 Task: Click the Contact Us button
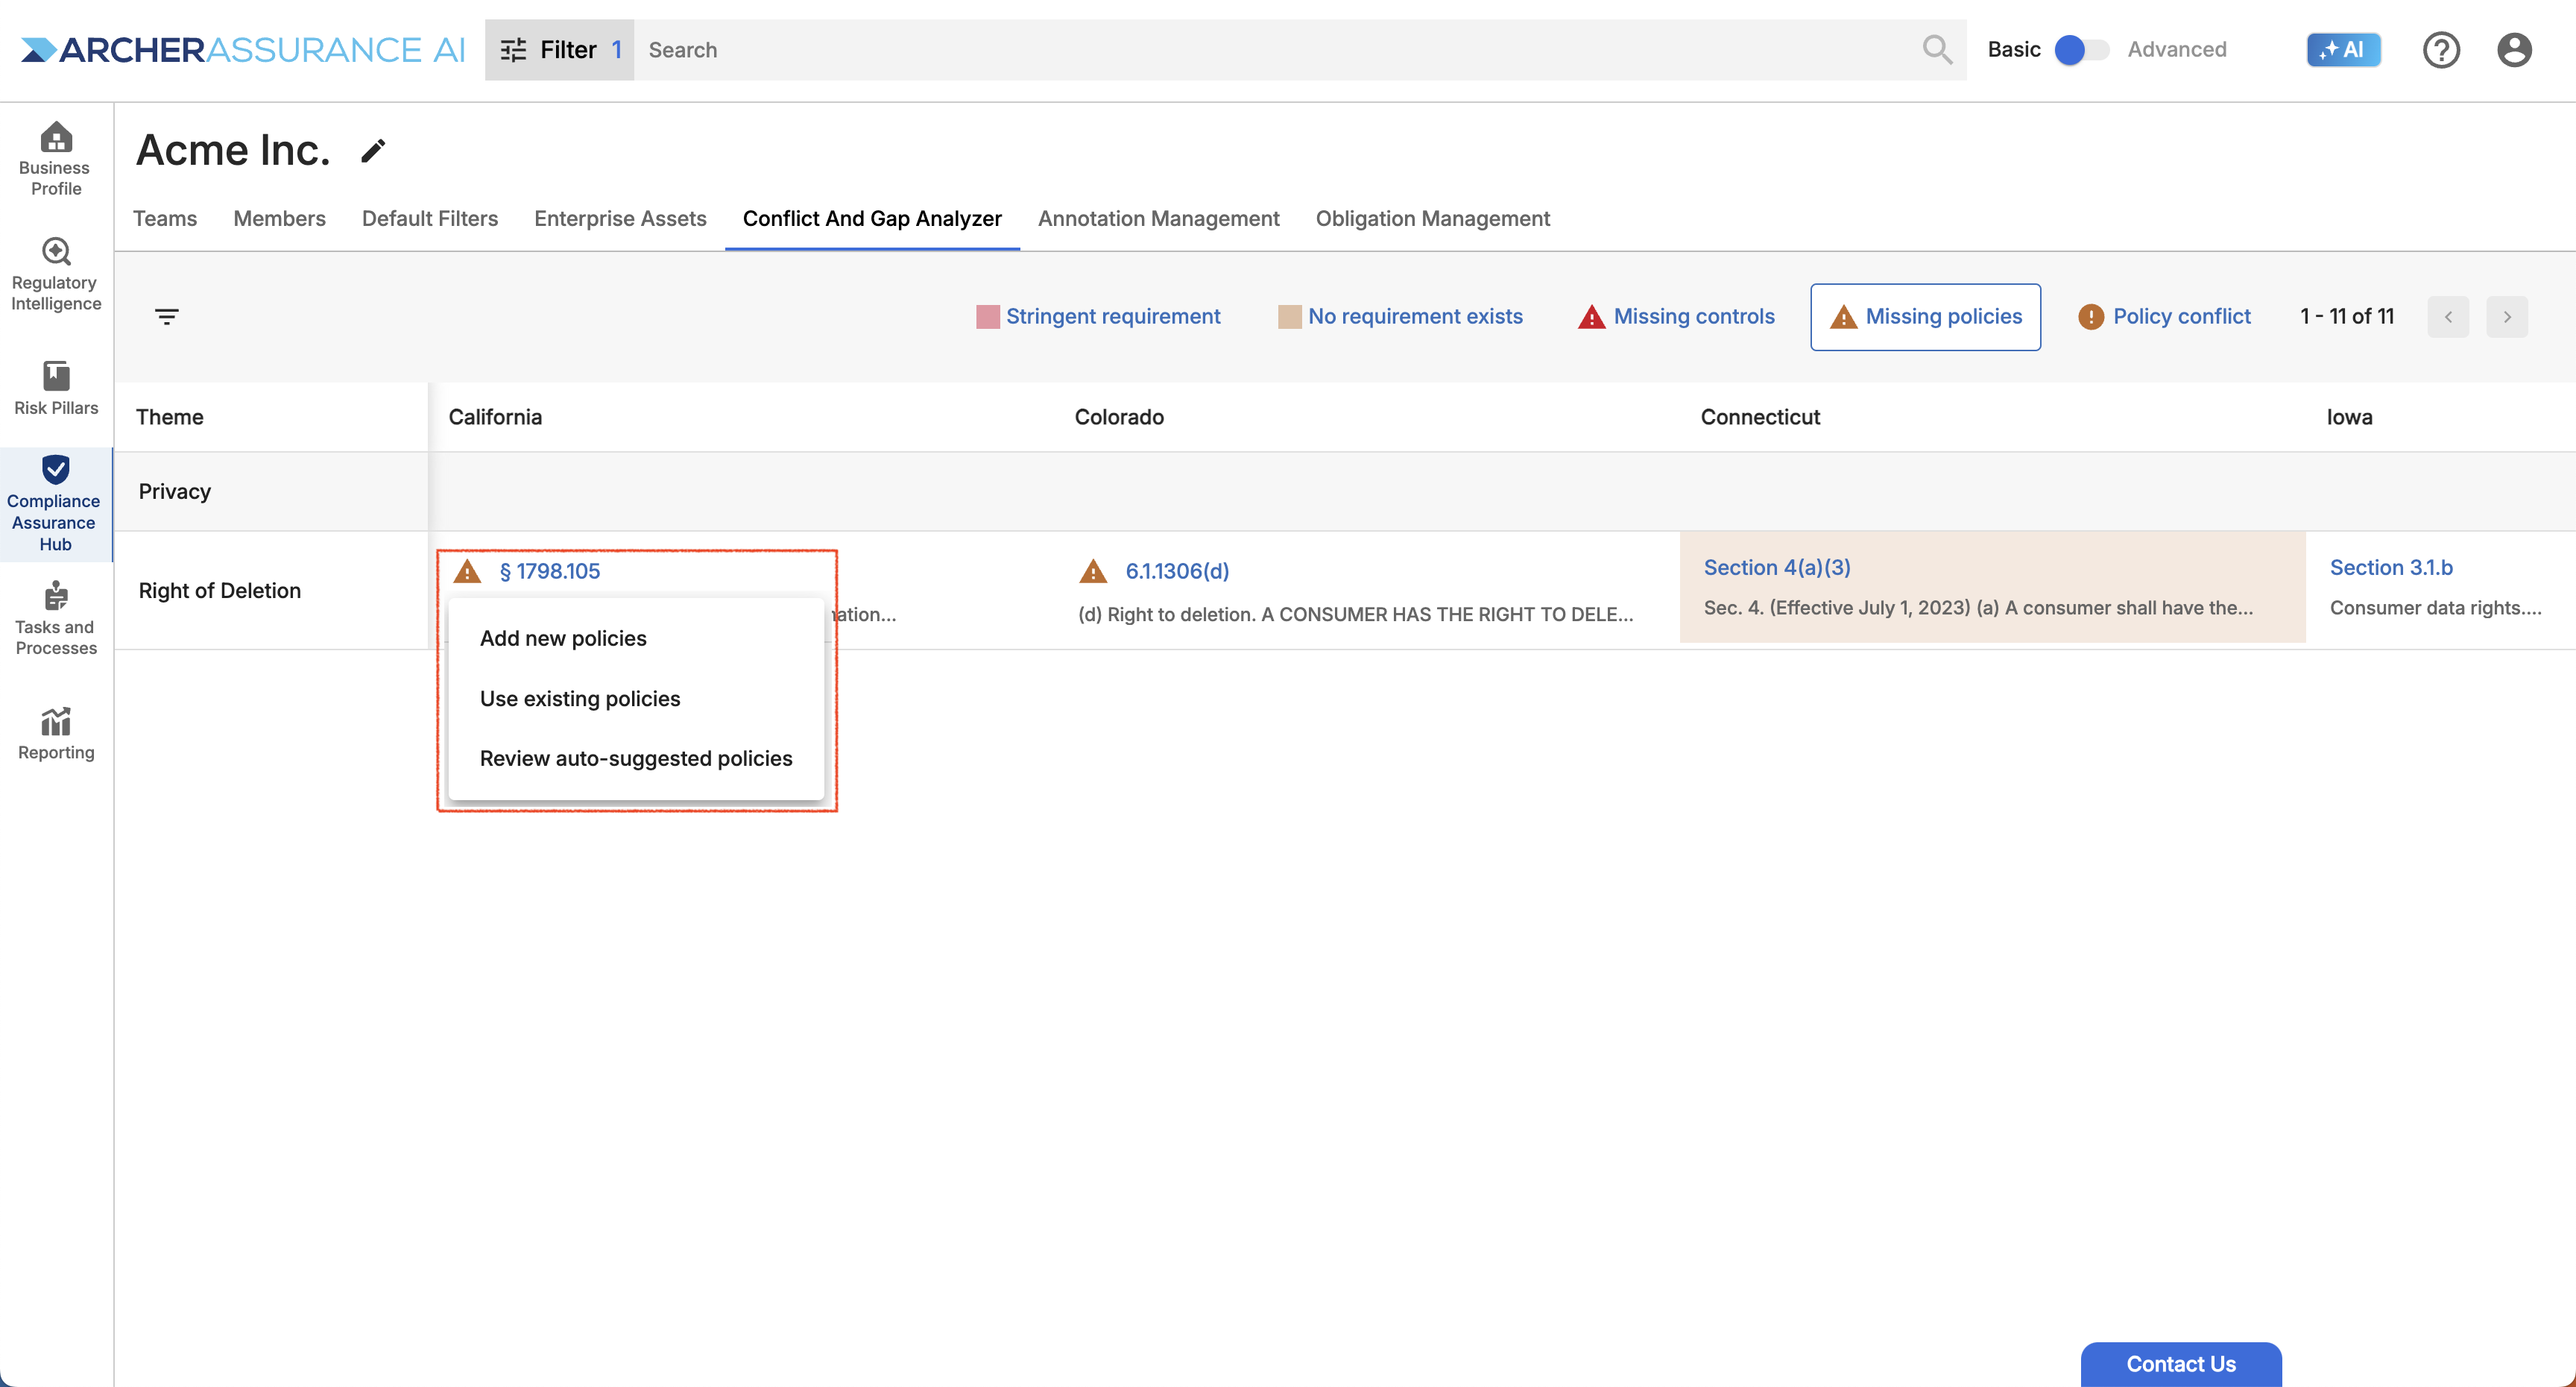point(2181,1364)
